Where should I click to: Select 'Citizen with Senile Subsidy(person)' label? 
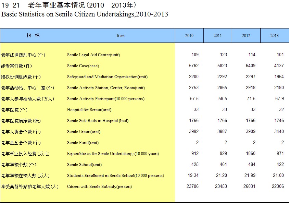99,187
